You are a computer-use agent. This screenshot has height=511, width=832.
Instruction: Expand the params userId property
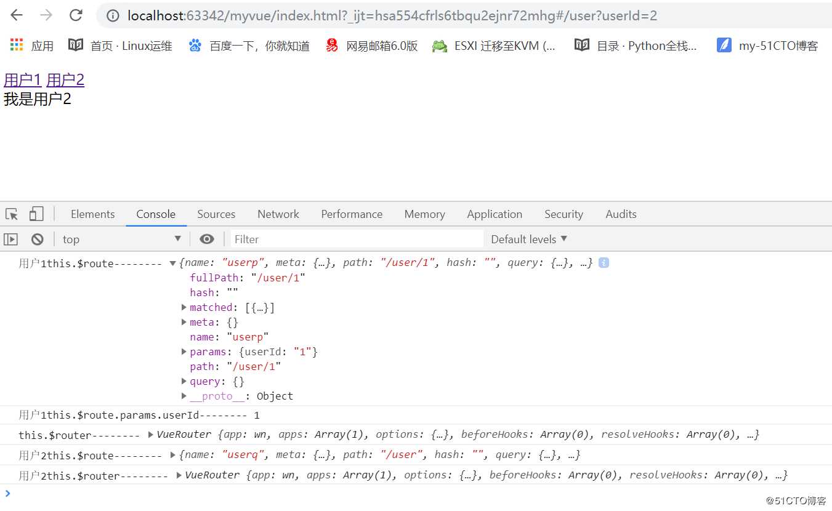pos(184,352)
